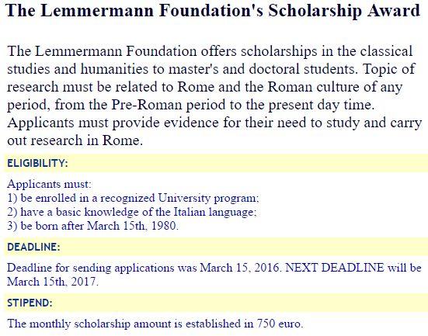Image resolution: width=428 pixels, height=336 pixels.
Task: Click requirement 'born after March 15th, 1980'
Action: 92,226
